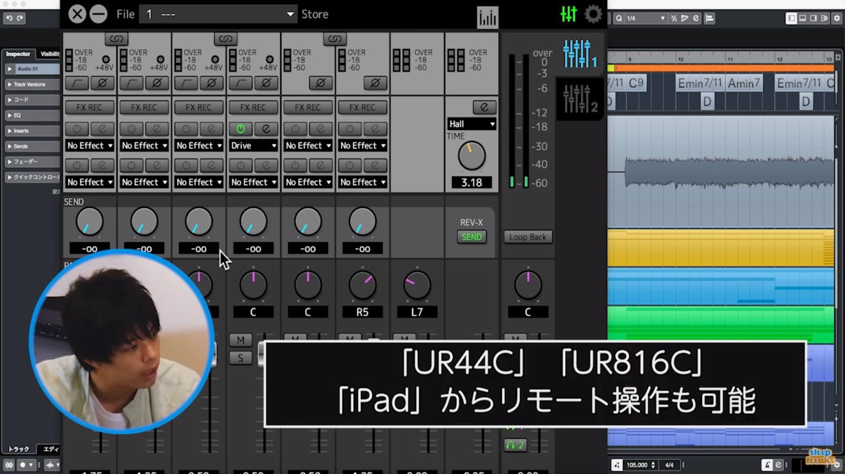Enable high-pass filter on channel 1
The height and width of the screenshot is (474, 845).
(77, 83)
